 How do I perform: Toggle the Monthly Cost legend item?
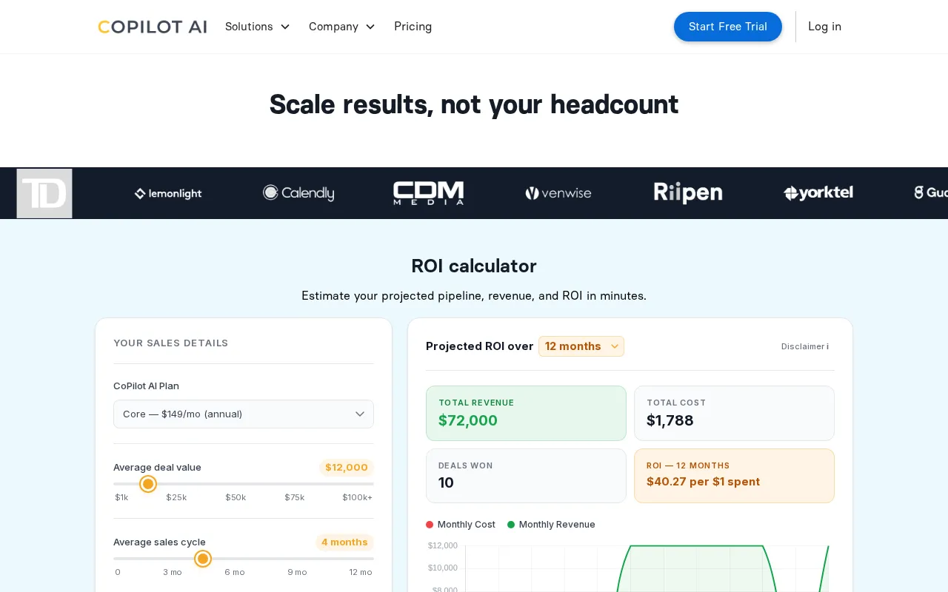pos(461,525)
